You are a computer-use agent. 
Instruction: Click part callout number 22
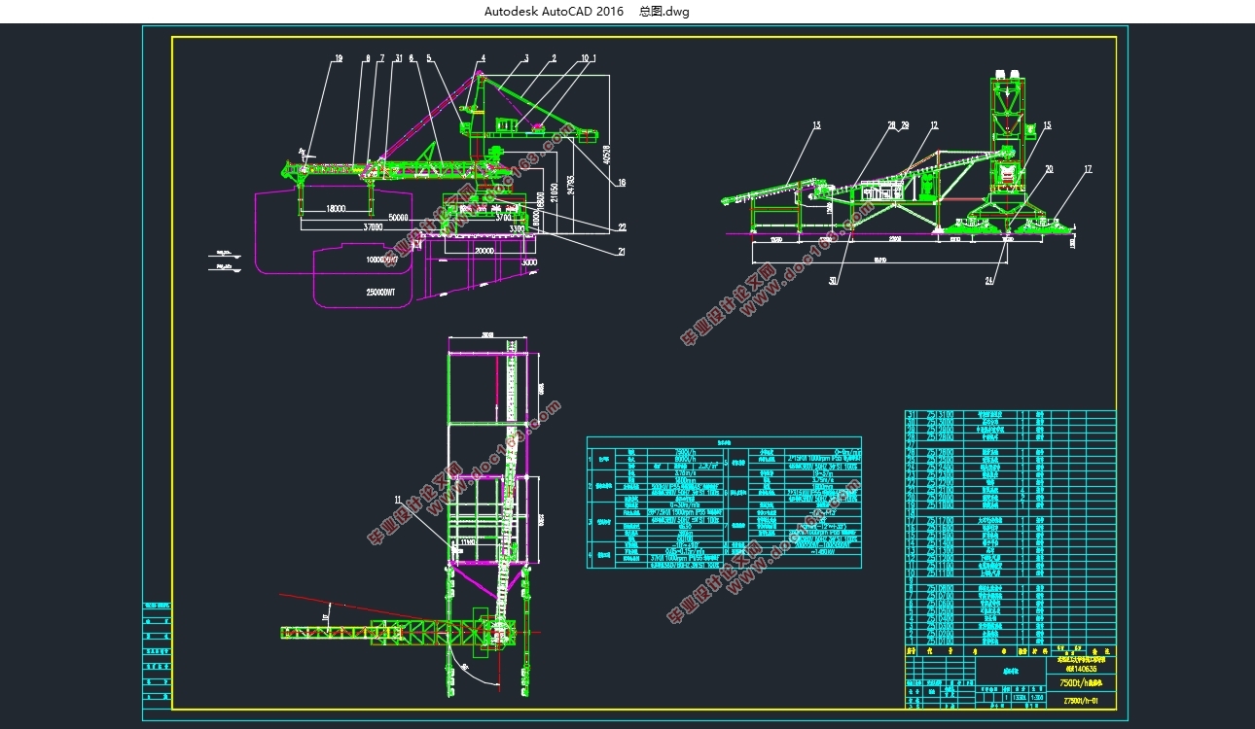pos(621,227)
